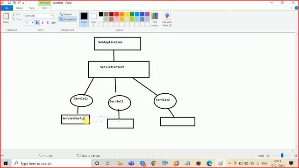This screenshot has width=299, height=168.
Task: Click the Paint application icon in title bar
Action: tap(2, 3)
